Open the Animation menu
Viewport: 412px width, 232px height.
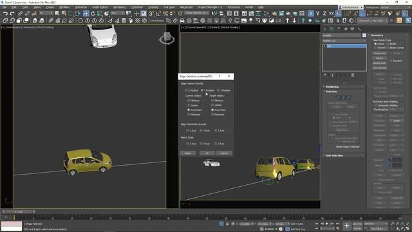(x=81, y=7)
